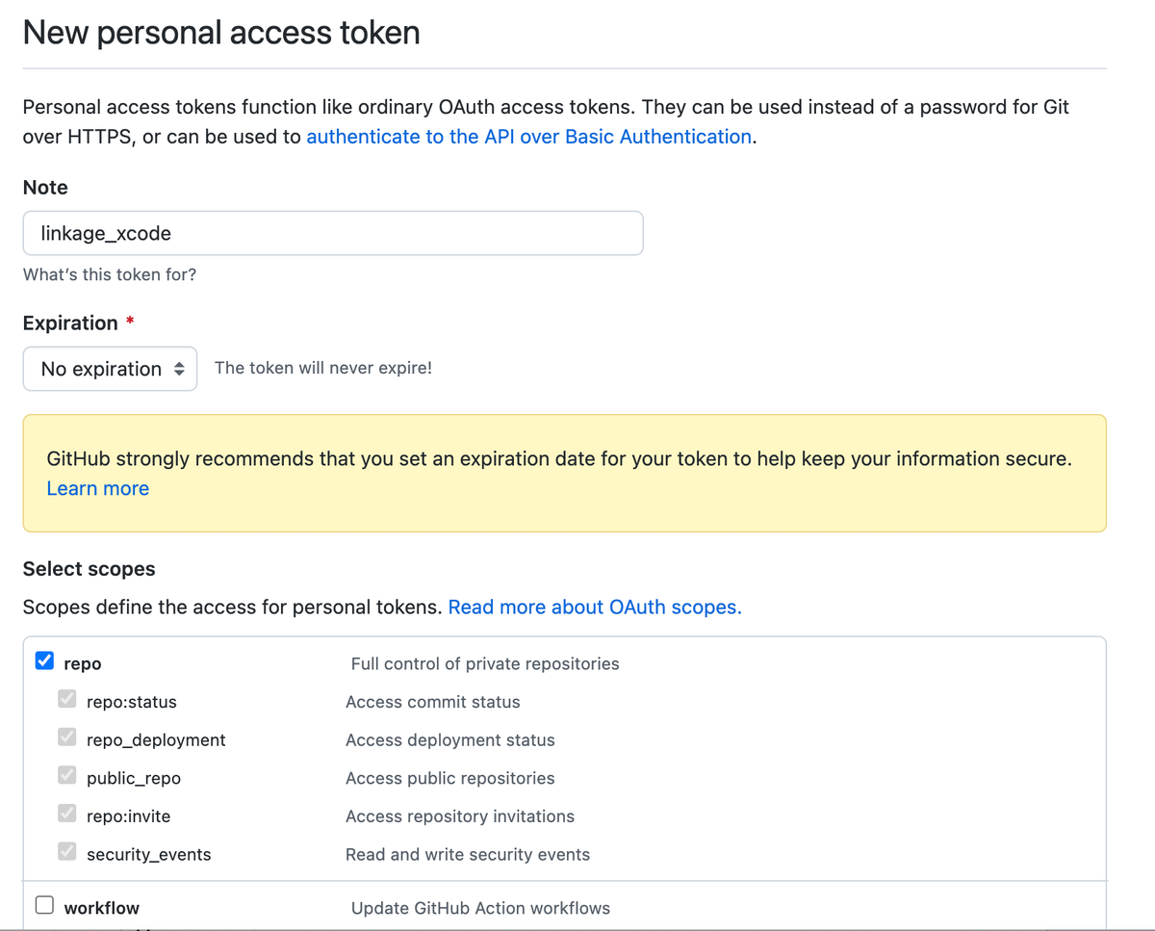This screenshot has height=931, width=1155.
Task: Toggle the security_events checkbox
Action: point(67,852)
